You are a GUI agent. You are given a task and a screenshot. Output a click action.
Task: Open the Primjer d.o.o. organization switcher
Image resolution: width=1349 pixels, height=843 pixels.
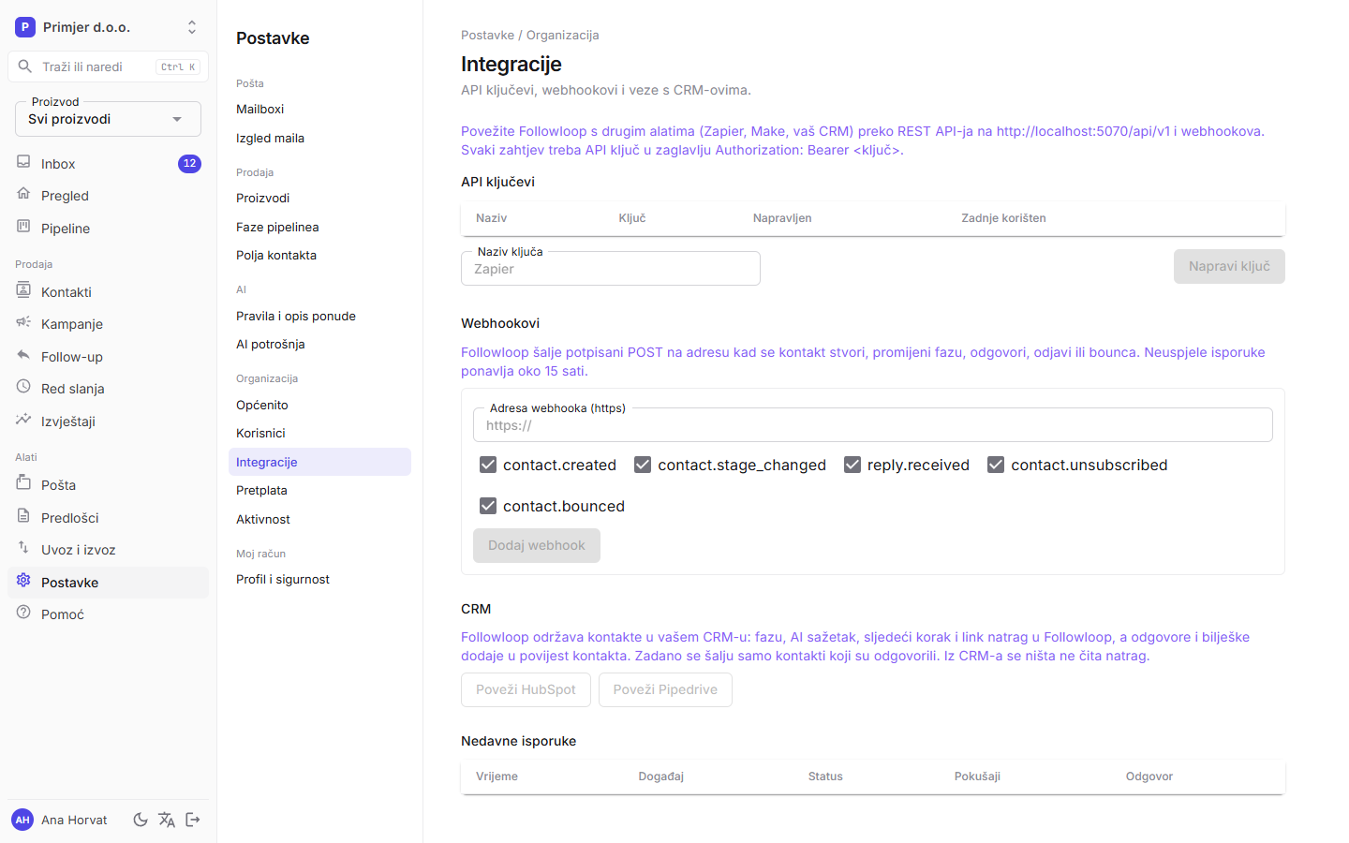click(108, 27)
